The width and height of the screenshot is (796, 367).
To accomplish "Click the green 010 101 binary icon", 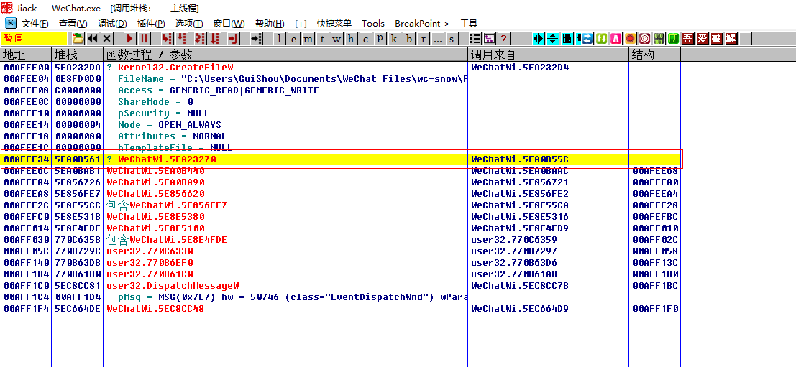I will coord(659,39).
